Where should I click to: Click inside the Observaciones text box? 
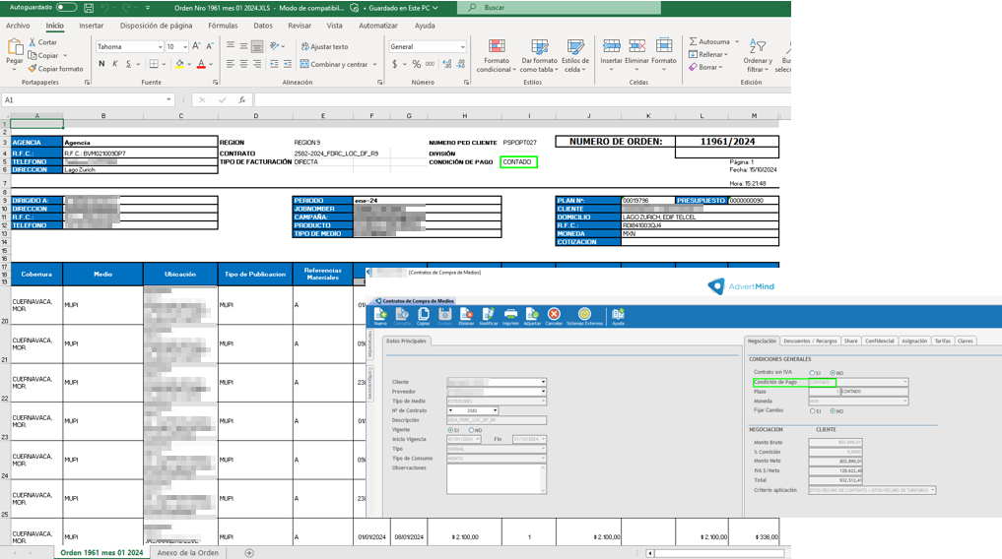493,478
